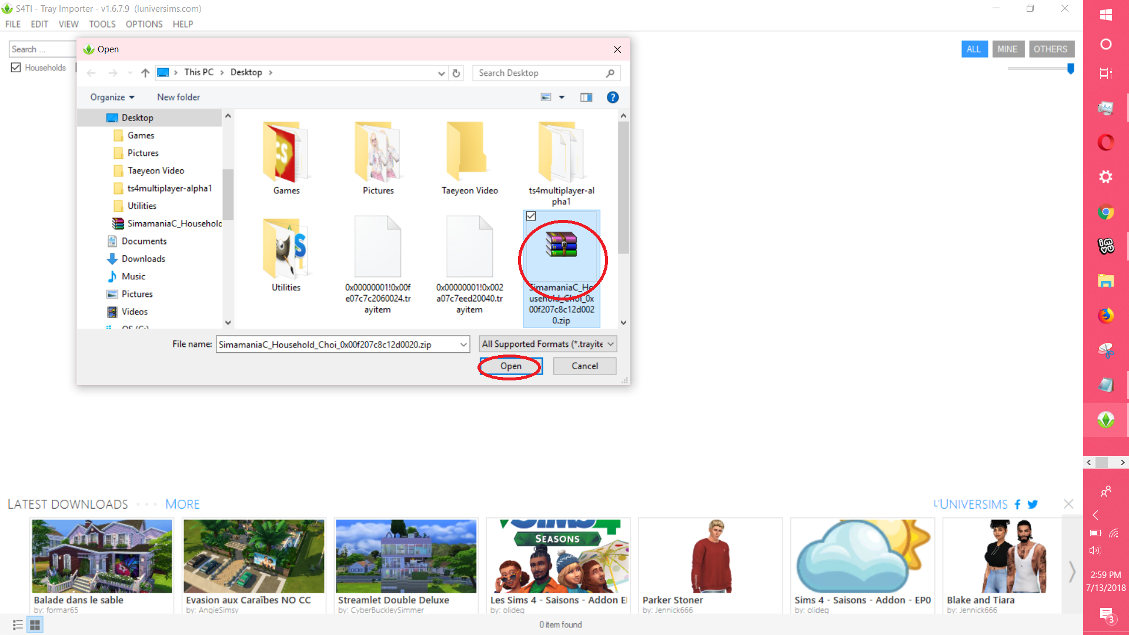Open the TOOLS menu
1129x635 pixels.
click(102, 24)
